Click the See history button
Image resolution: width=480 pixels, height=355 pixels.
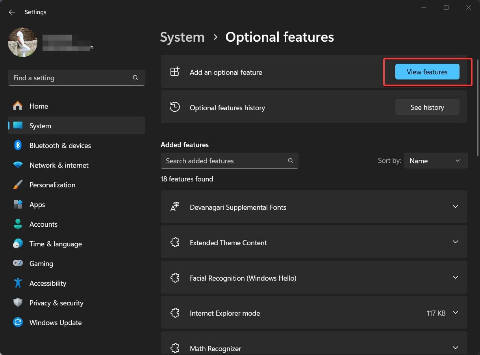coord(427,107)
